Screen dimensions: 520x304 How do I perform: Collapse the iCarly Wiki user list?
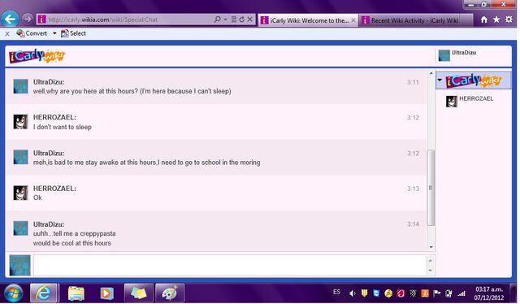440,80
